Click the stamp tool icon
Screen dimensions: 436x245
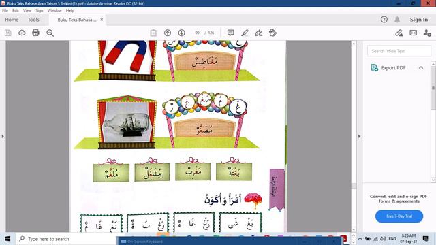[272, 33]
